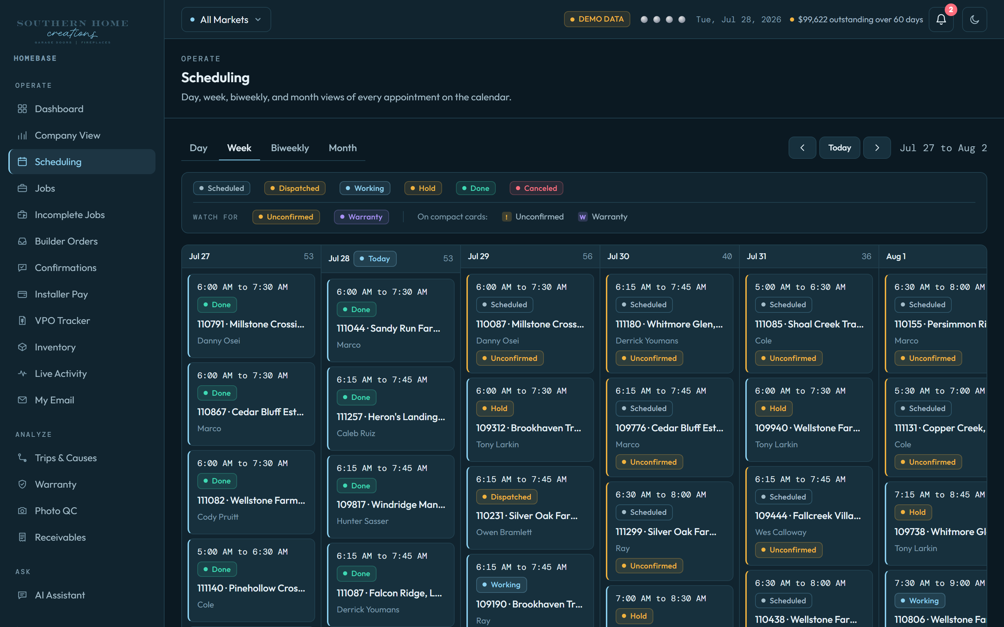The image size is (1004, 627).
Task: Click the Inventory box icon
Action: 22,347
